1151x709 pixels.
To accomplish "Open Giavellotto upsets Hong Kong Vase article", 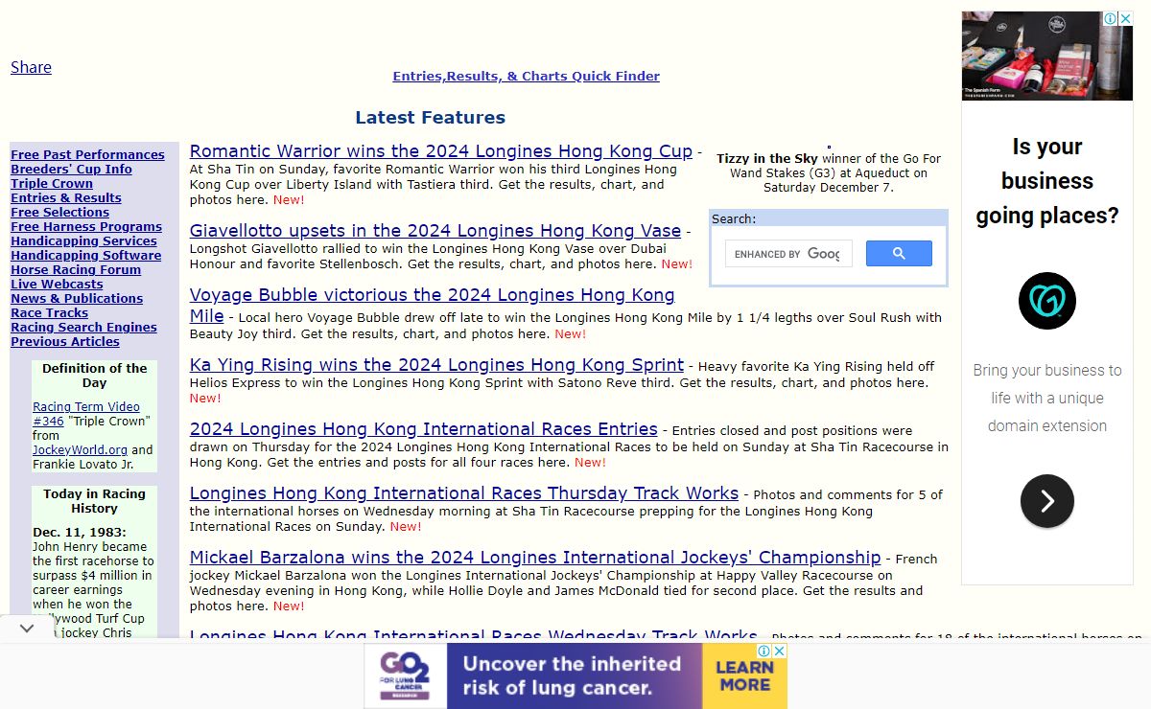I will click(435, 231).
